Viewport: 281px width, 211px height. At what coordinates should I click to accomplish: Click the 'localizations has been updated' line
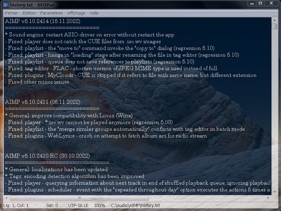pos(57,170)
